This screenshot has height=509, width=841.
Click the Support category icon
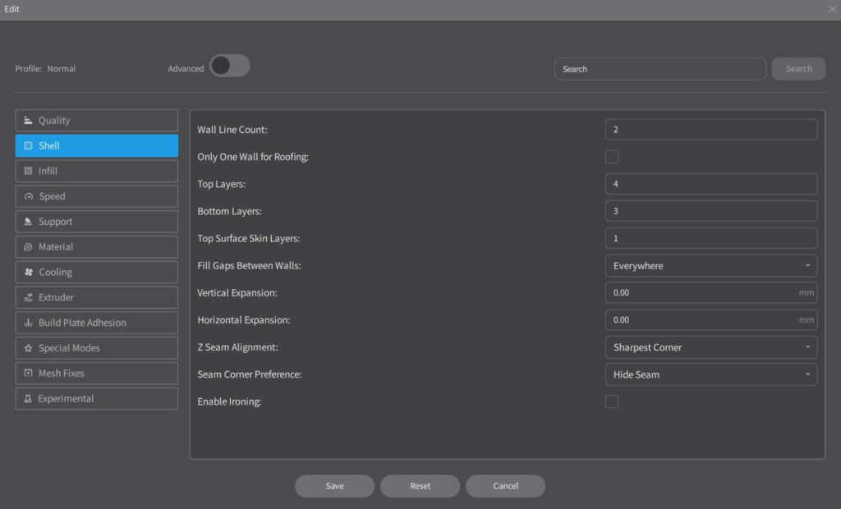tap(28, 222)
